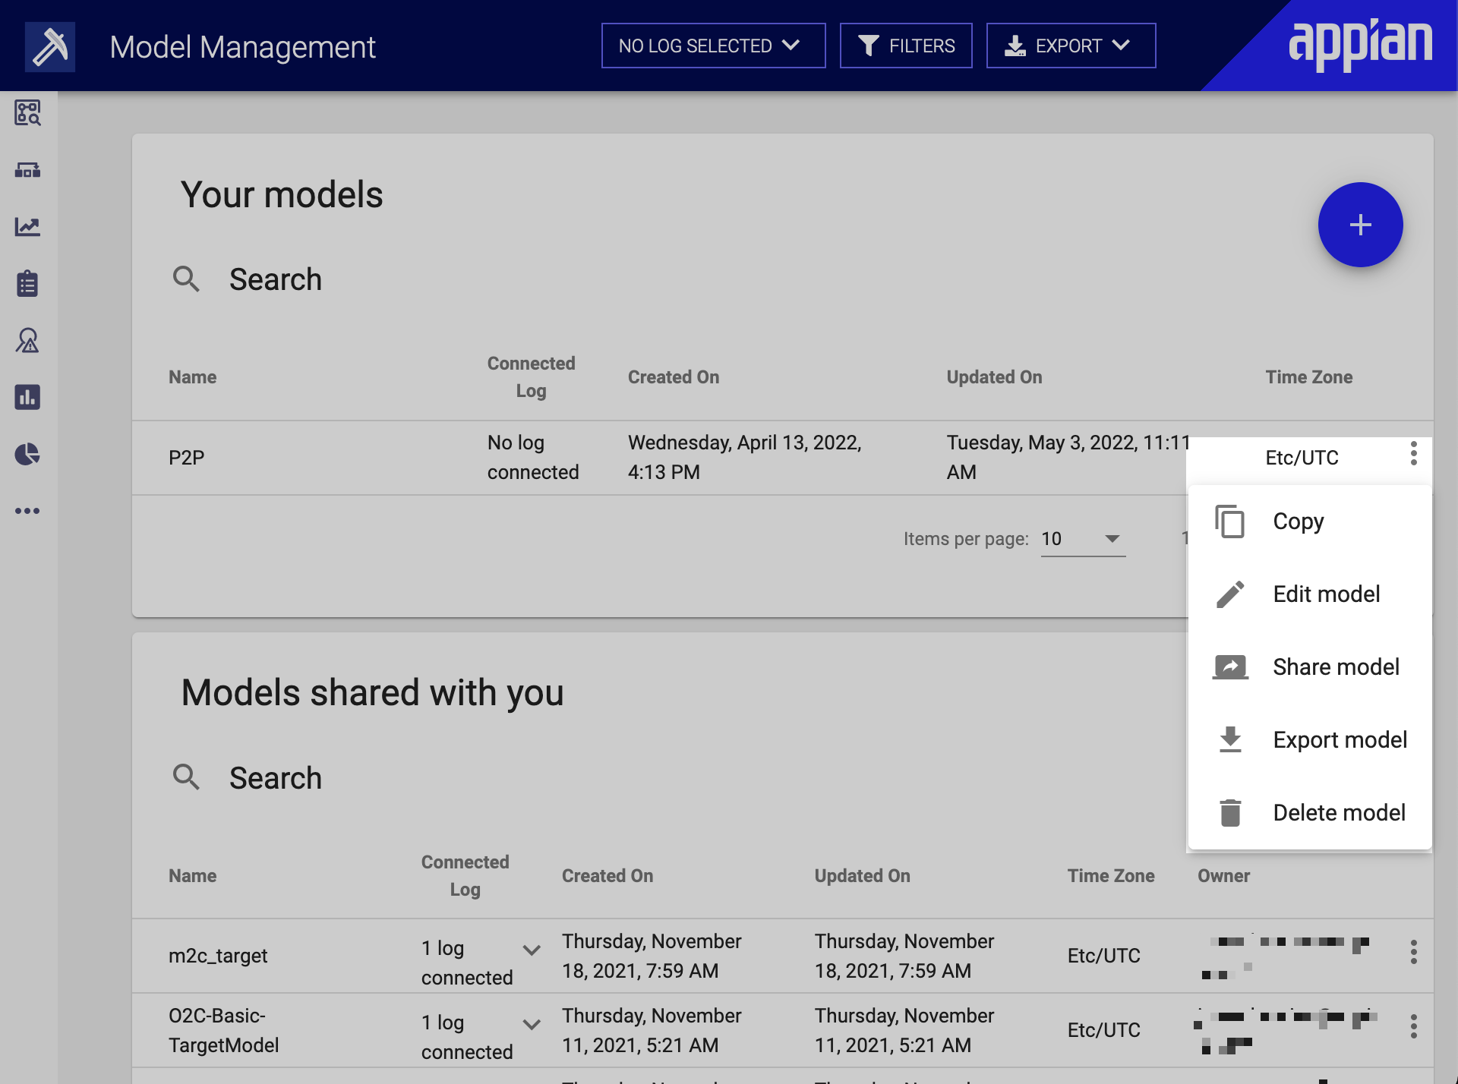Open the NO LOG SELECTED dropdown
Image resolution: width=1458 pixels, height=1084 pixels.
tap(713, 46)
